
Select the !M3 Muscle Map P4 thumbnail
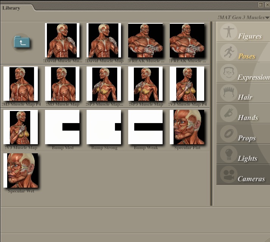click(x=20, y=84)
